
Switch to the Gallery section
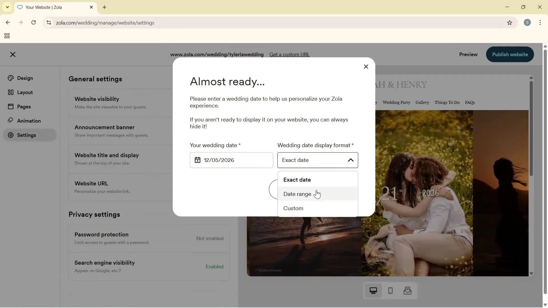(x=422, y=102)
